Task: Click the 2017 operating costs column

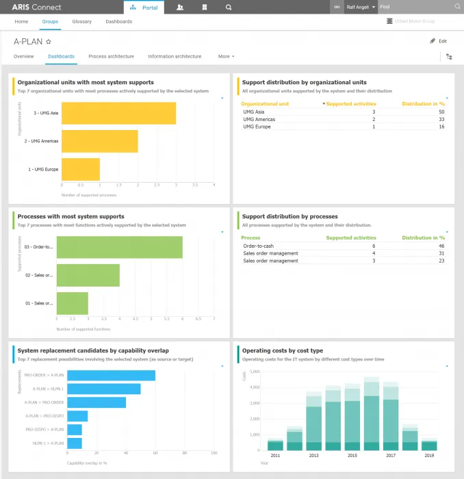Action: pyautogui.click(x=391, y=416)
